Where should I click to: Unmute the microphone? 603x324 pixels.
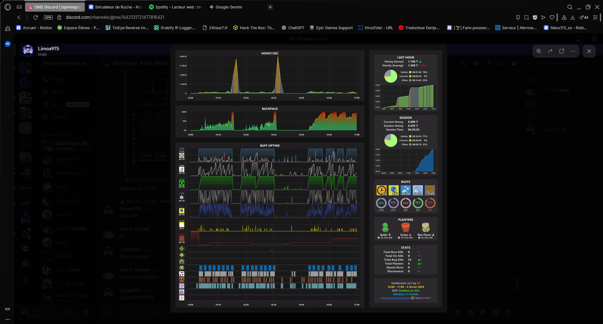point(50,312)
